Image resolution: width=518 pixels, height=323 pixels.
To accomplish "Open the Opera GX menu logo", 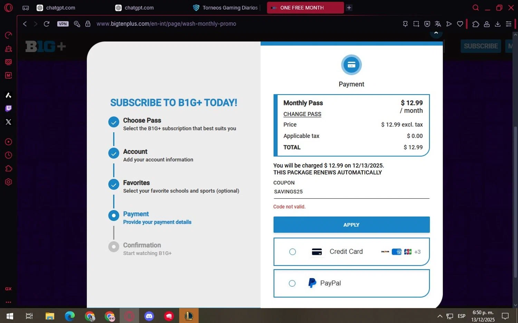I will 8,8.
